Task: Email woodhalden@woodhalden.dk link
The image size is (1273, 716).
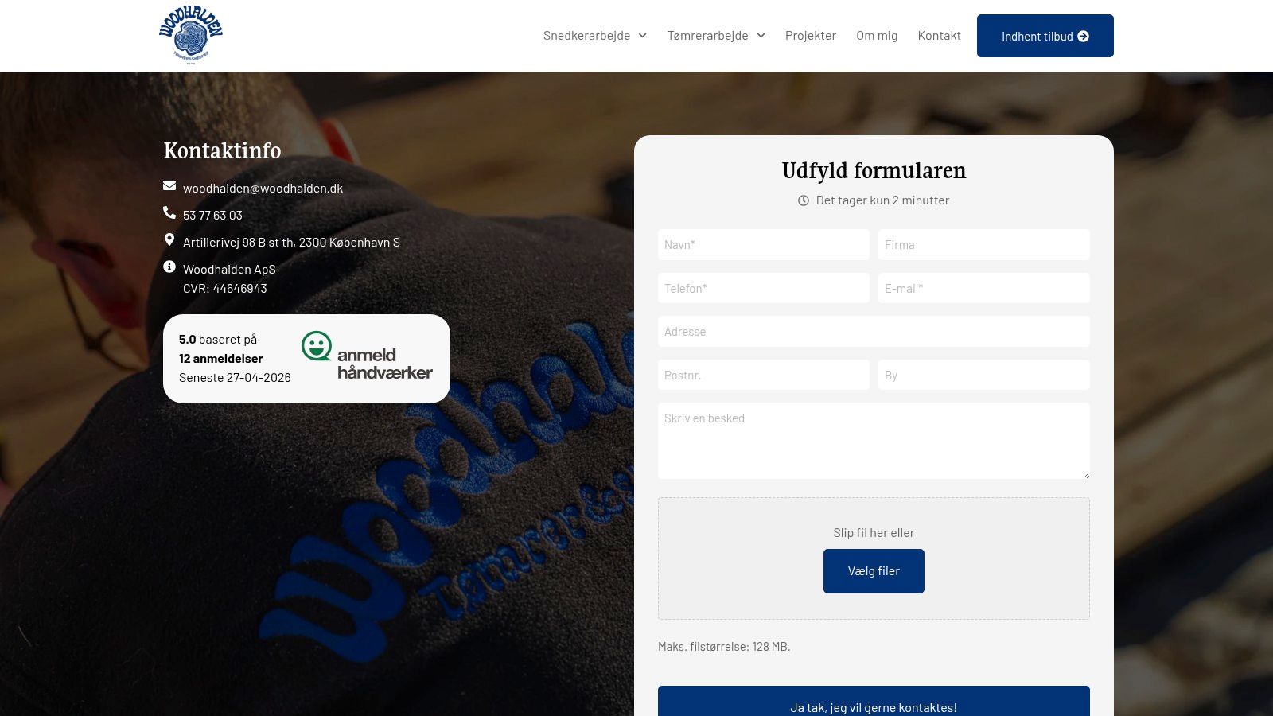Action: (263, 189)
